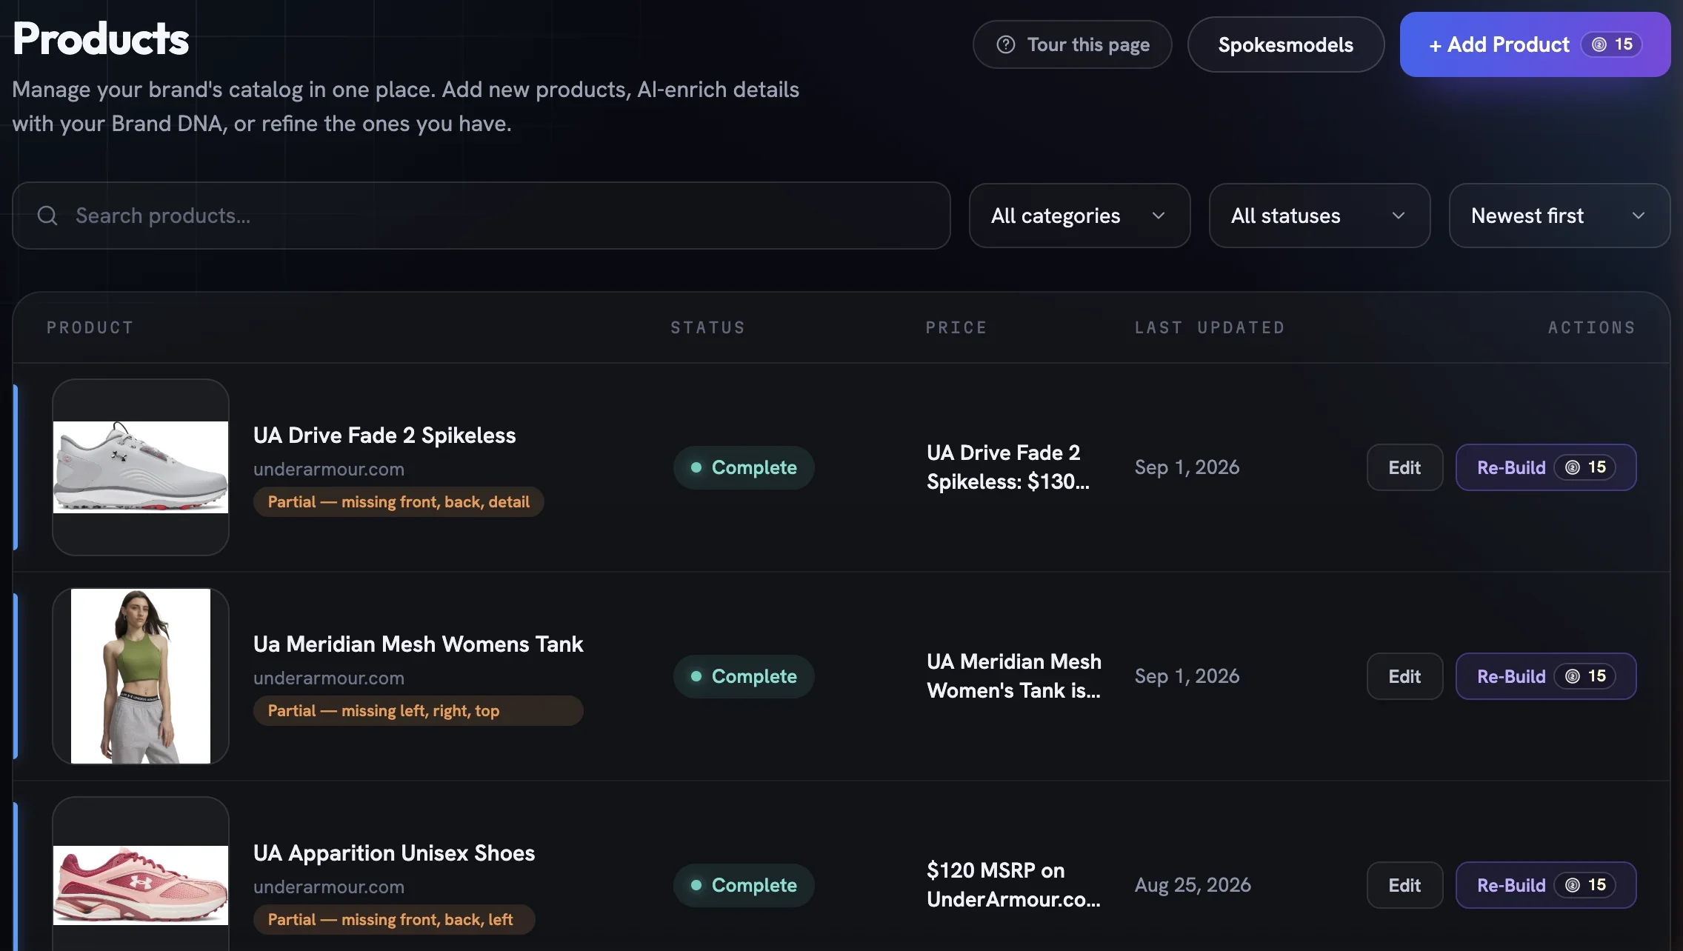Click the Ua Meridian Mesh Womens Tank title

tap(418, 644)
